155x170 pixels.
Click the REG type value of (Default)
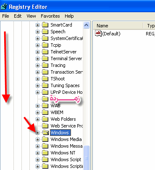coord(150,34)
